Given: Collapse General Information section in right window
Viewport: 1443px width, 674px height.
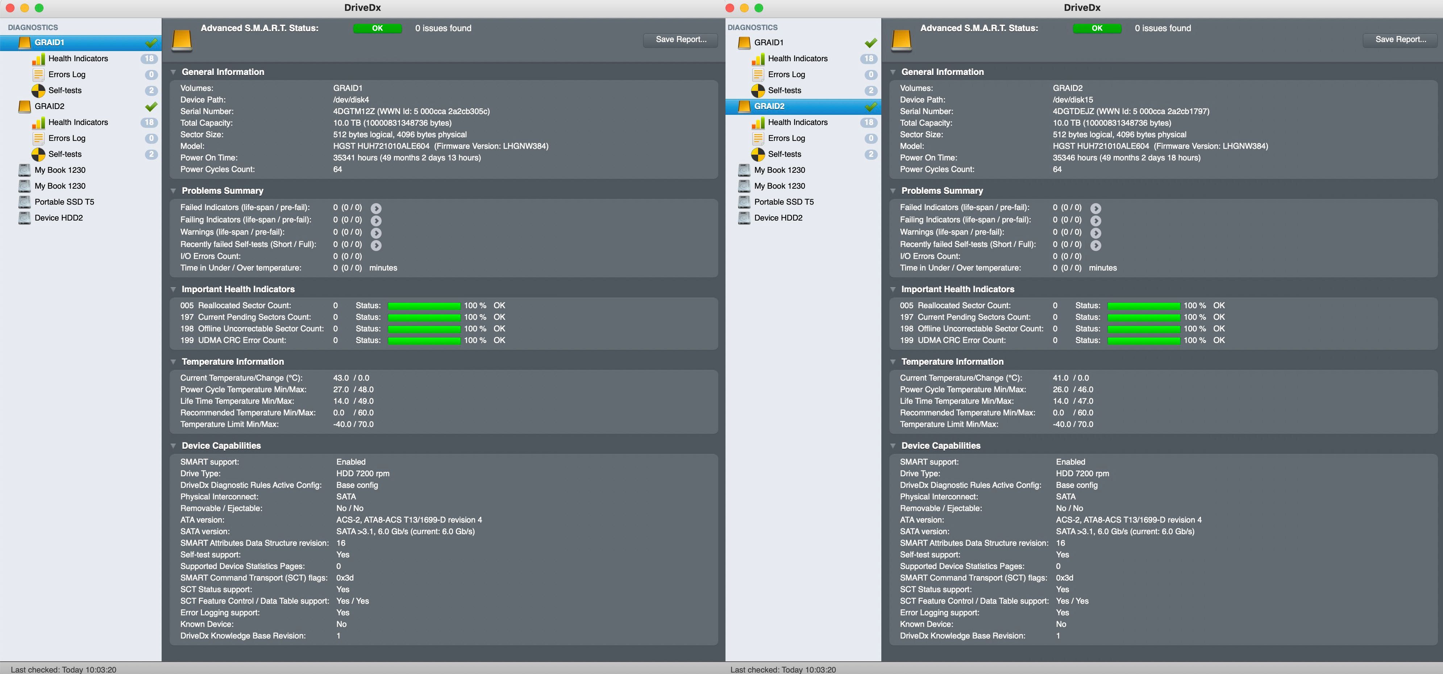Looking at the screenshot, I should point(893,72).
